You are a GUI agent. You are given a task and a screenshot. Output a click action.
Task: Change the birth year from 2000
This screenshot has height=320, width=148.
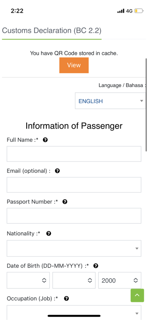click(x=120, y=280)
